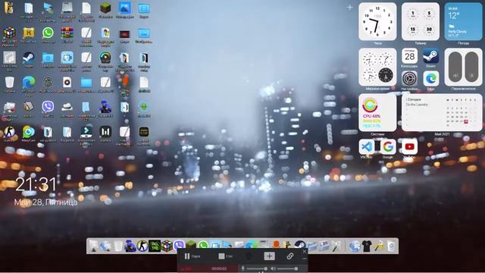Click the black T-shirt icon in the dock
485x273 pixels.
point(367,246)
